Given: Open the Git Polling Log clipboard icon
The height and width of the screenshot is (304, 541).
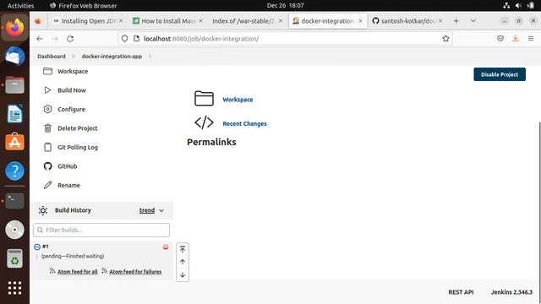Looking at the screenshot, I should (47, 147).
